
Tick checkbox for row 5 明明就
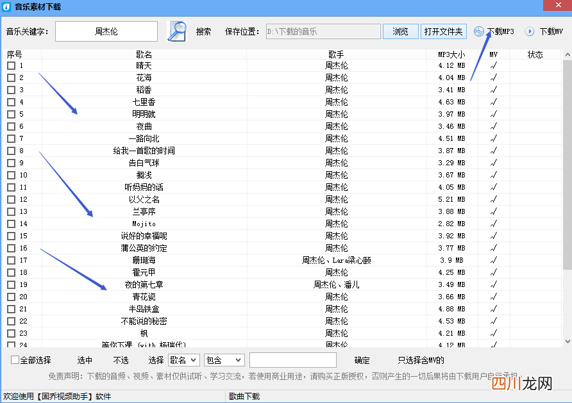(x=12, y=115)
